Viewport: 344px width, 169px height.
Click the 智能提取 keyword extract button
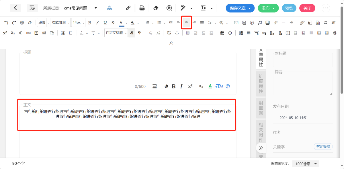pyautogui.click(x=323, y=147)
